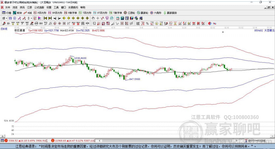The image size is (275, 149).
Task: Click the horizontal scrollbar track at bottom
Action: [168, 141]
